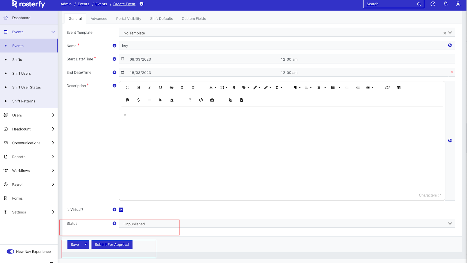The height and width of the screenshot is (263, 467).
Task: Increase the paragraph indent in the editor
Action: (x=358, y=88)
